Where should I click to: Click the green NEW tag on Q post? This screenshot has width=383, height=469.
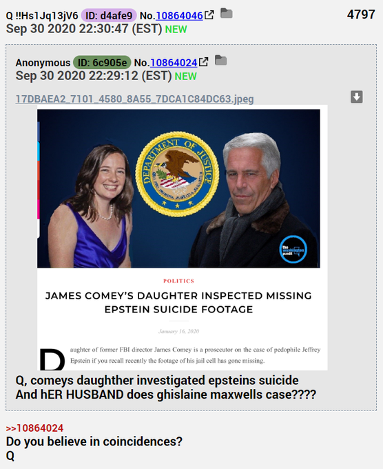[x=176, y=29]
